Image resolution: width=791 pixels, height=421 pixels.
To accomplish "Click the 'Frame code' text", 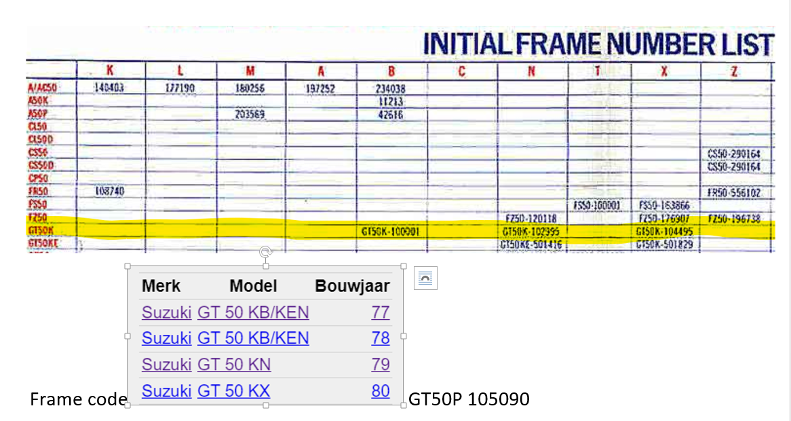I will (78, 399).
